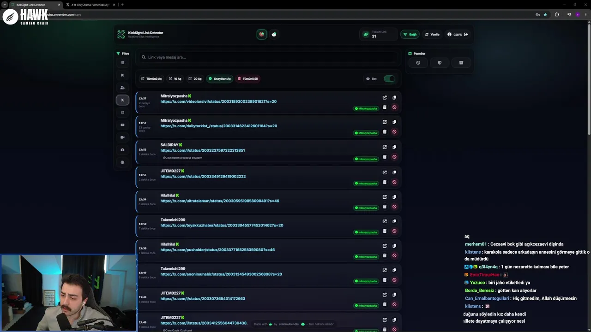Select the globe filter in sidebar
The image size is (591, 332).
pos(122,162)
